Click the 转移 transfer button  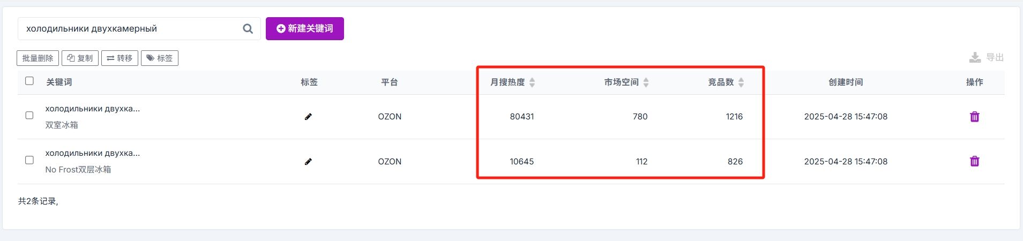click(120, 58)
